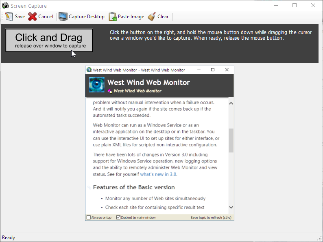Click the Capture Desktop monitor icon
This screenshot has width=323, height=242.
pyautogui.click(x=63, y=17)
